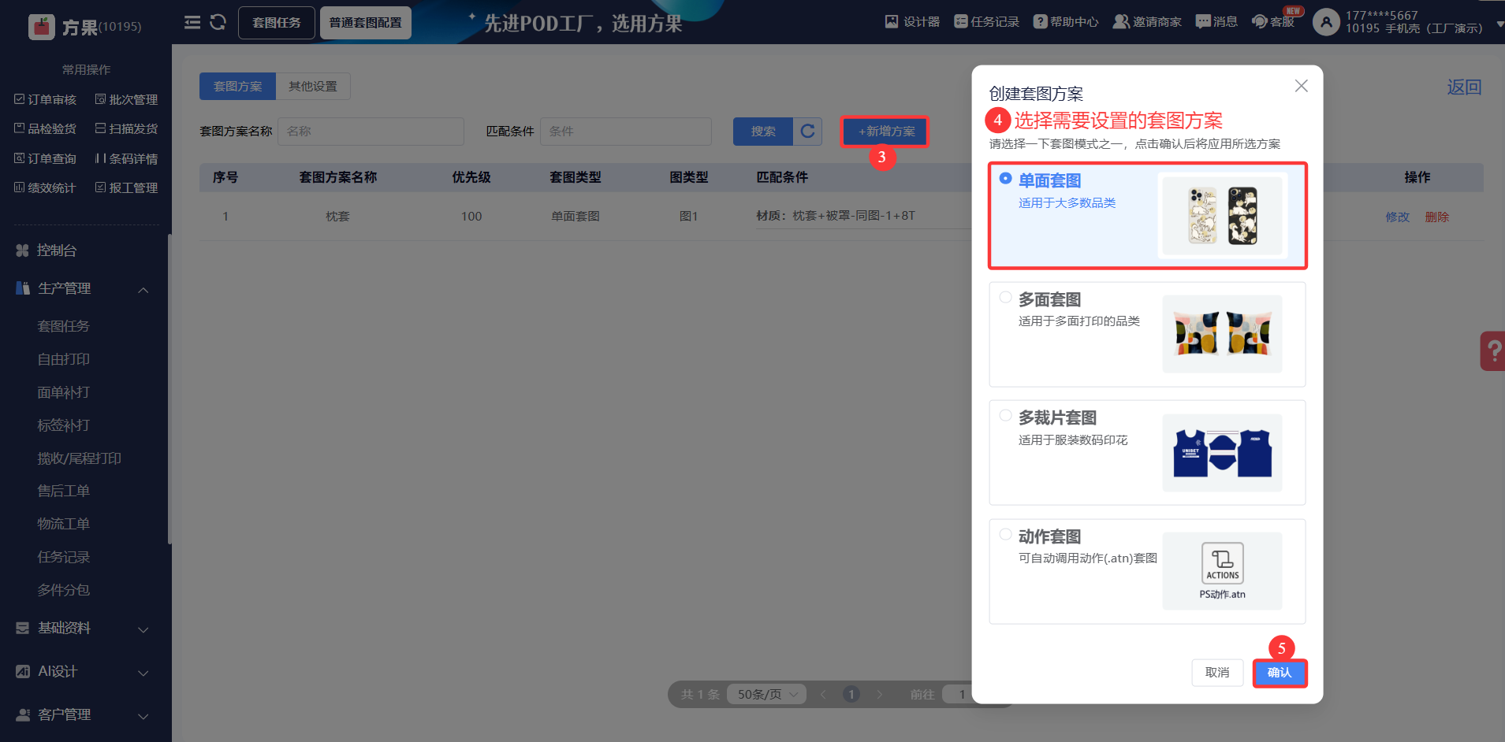Open 物流工单 in the sidebar

tap(64, 524)
